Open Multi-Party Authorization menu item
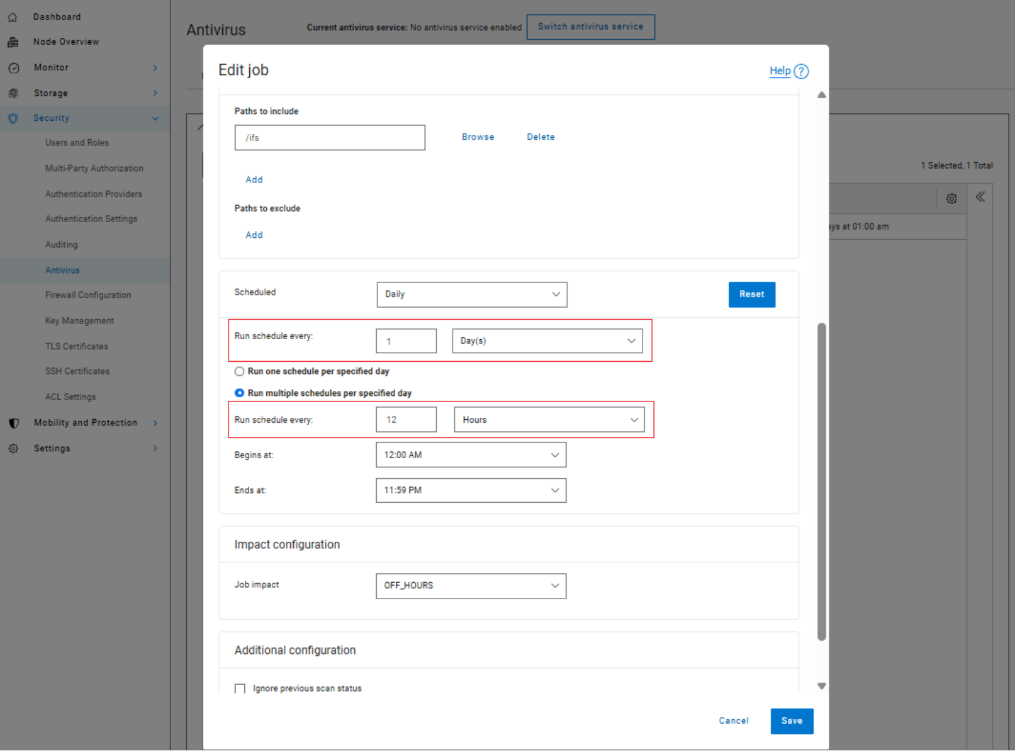 pyautogui.click(x=94, y=168)
